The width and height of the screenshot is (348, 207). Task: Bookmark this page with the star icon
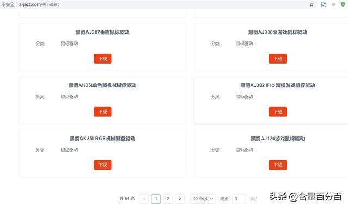click(x=312, y=4)
